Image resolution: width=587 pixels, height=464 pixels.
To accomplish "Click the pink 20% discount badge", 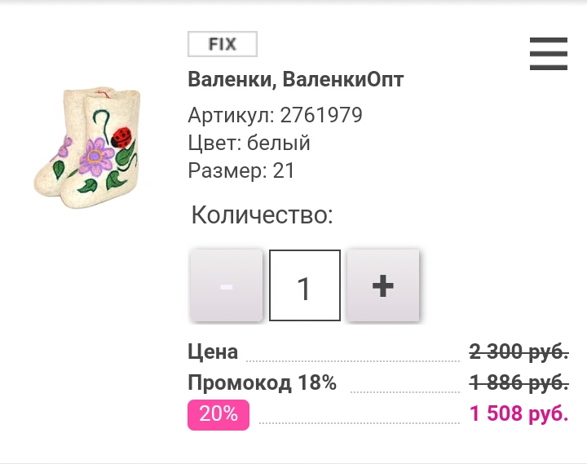I will click(218, 414).
